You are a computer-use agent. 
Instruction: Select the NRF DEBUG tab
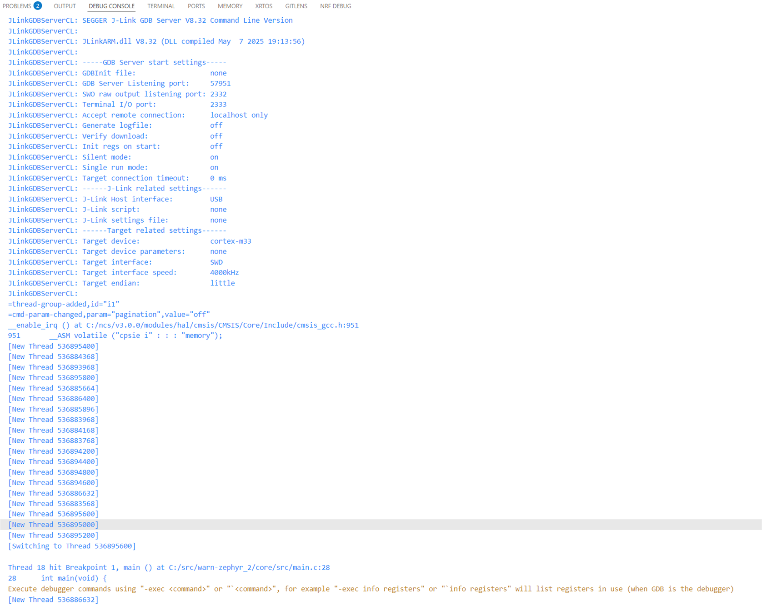point(336,6)
